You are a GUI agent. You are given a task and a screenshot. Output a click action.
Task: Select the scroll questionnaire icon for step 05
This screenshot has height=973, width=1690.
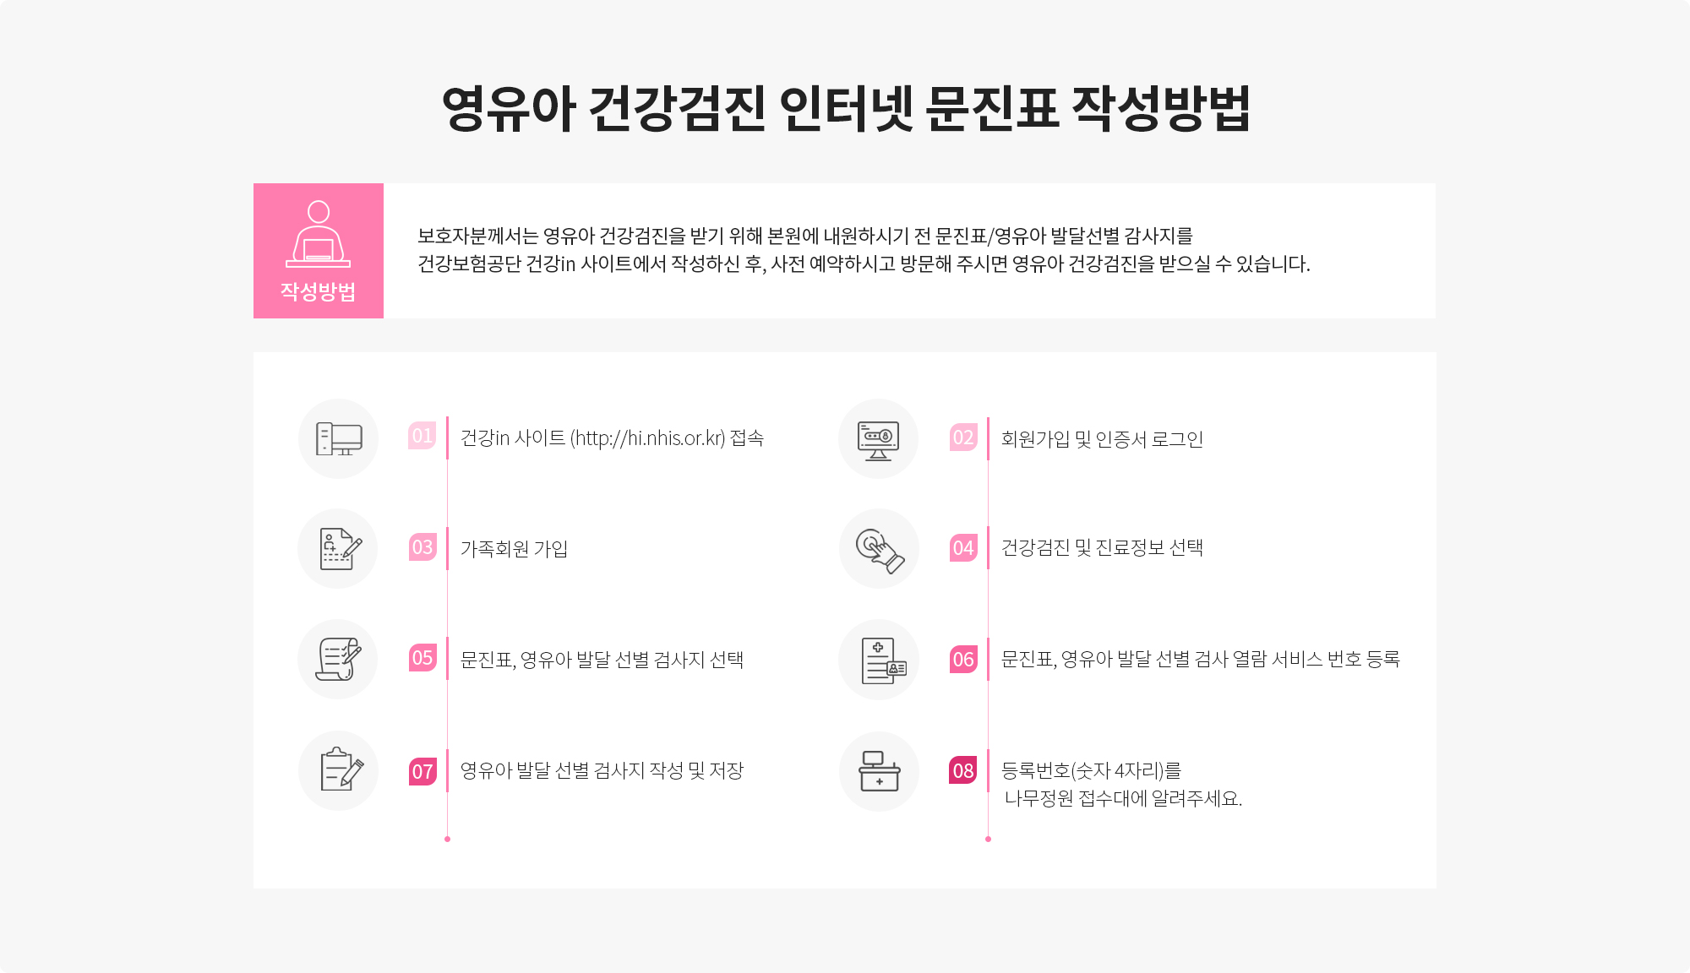(x=338, y=660)
